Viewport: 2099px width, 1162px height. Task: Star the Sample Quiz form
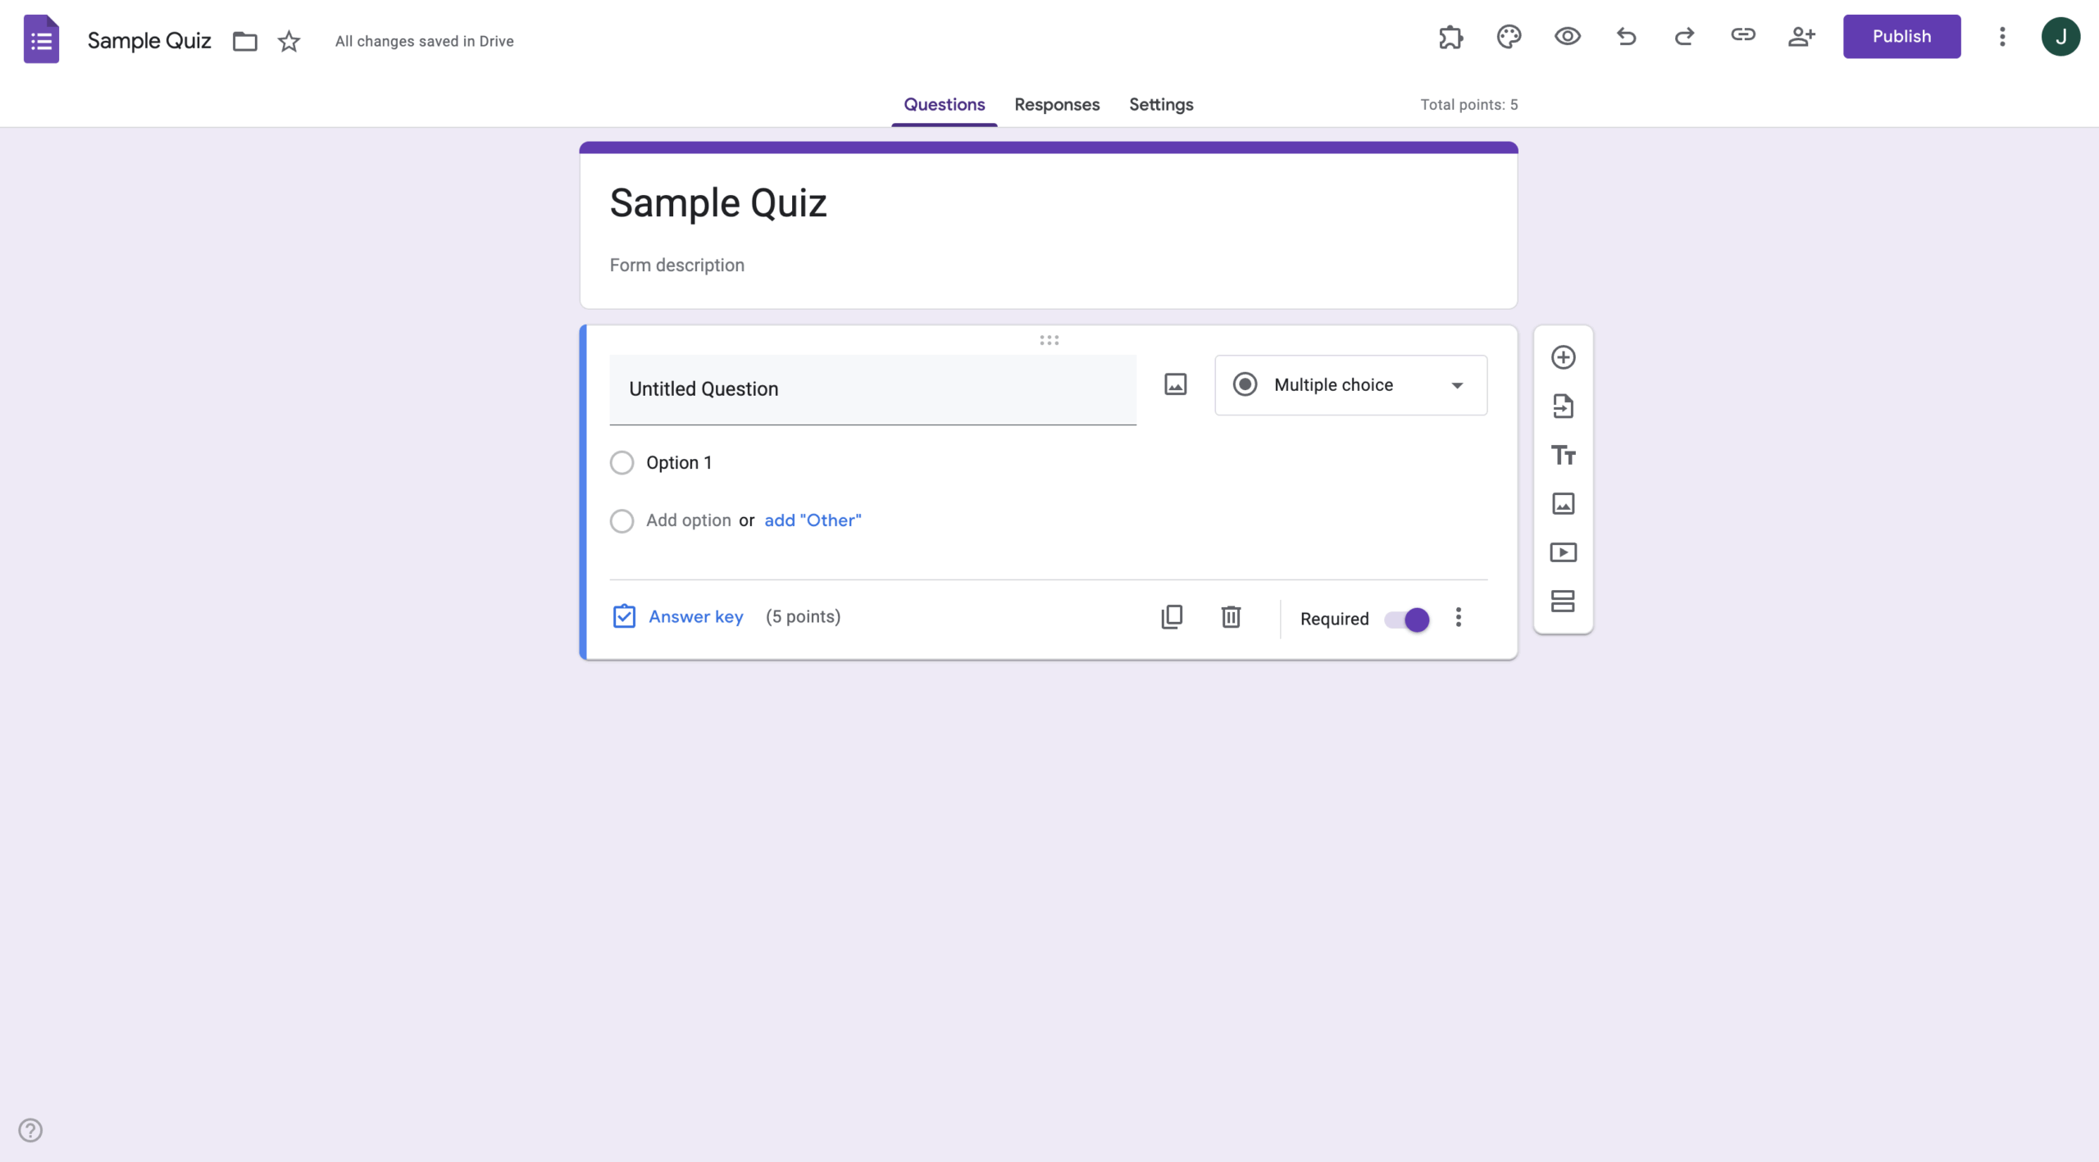coord(288,40)
